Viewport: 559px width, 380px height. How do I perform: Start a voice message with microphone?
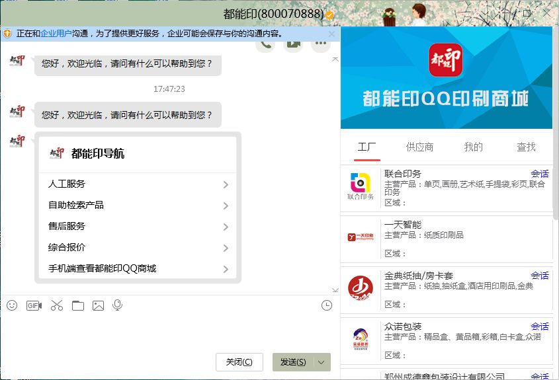[x=117, y=305]
